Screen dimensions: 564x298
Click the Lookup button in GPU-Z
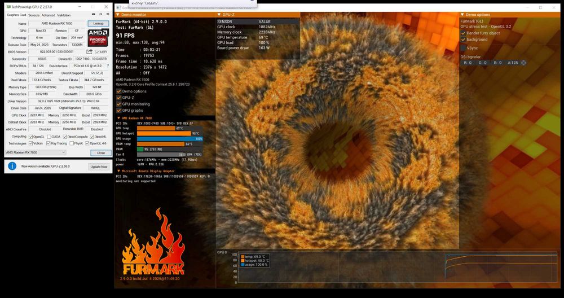coord(98,23)
